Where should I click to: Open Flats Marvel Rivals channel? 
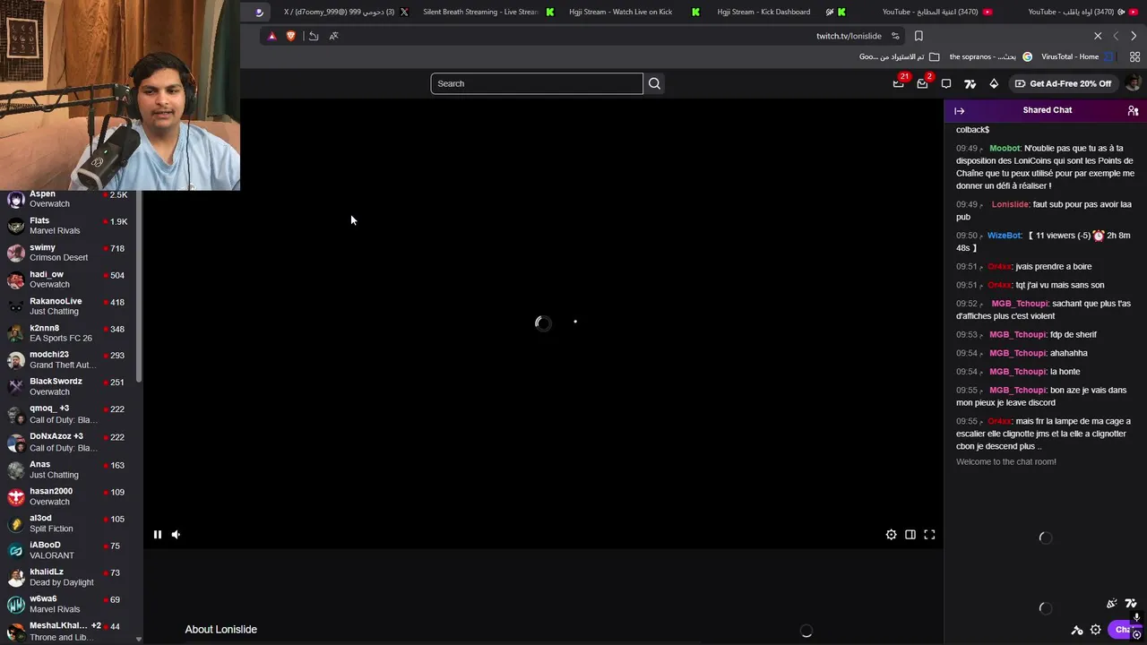(x=70, y=226)
